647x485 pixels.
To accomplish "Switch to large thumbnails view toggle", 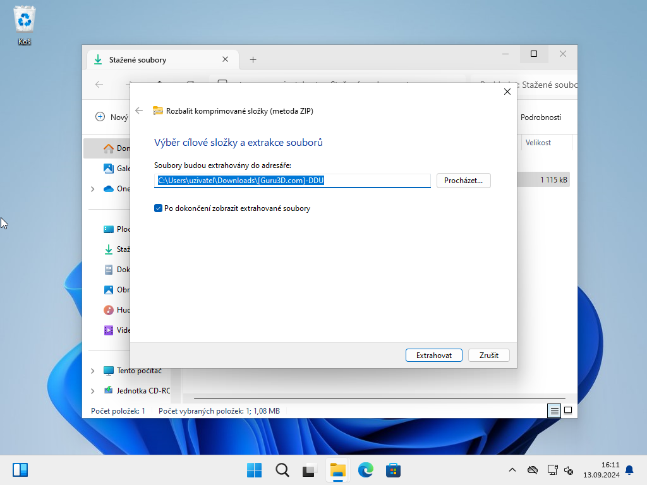I will tap(568, 410).
